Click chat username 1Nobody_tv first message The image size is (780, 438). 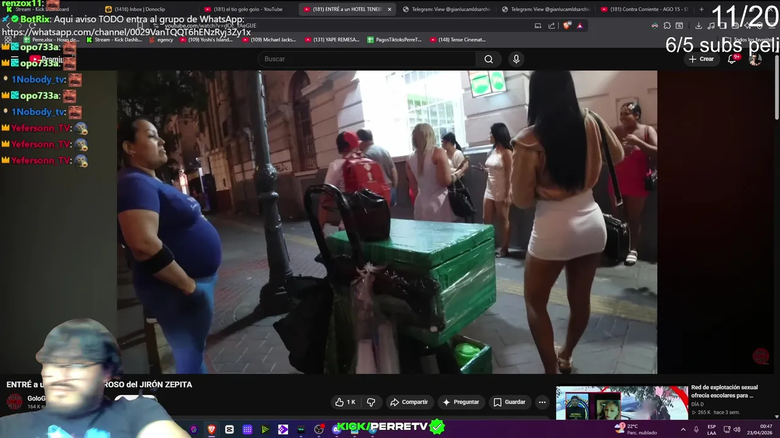[x=38, y=80]
